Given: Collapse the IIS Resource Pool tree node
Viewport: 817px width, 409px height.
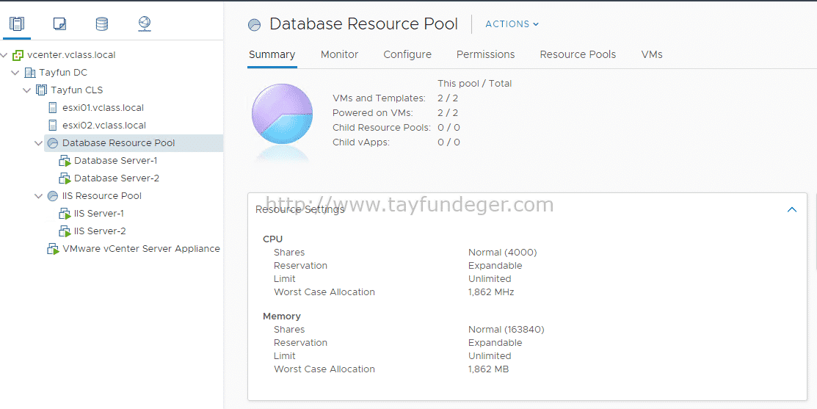Looking at the screenshot, I should click(x=39, y=196).
